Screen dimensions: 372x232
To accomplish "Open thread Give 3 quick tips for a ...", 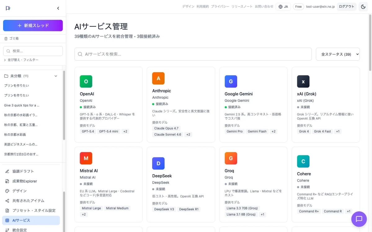I will pos(22,105).
